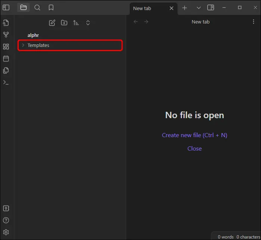The image size is (261, 240).
Task: Open the file explorer folder icon
Action: pos(23,7)
